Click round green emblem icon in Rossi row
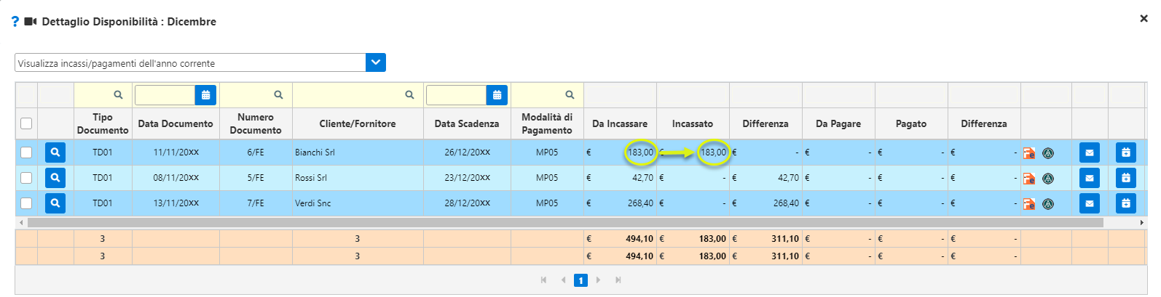This screenshot has height=297, width=1161. point(1048,179)
